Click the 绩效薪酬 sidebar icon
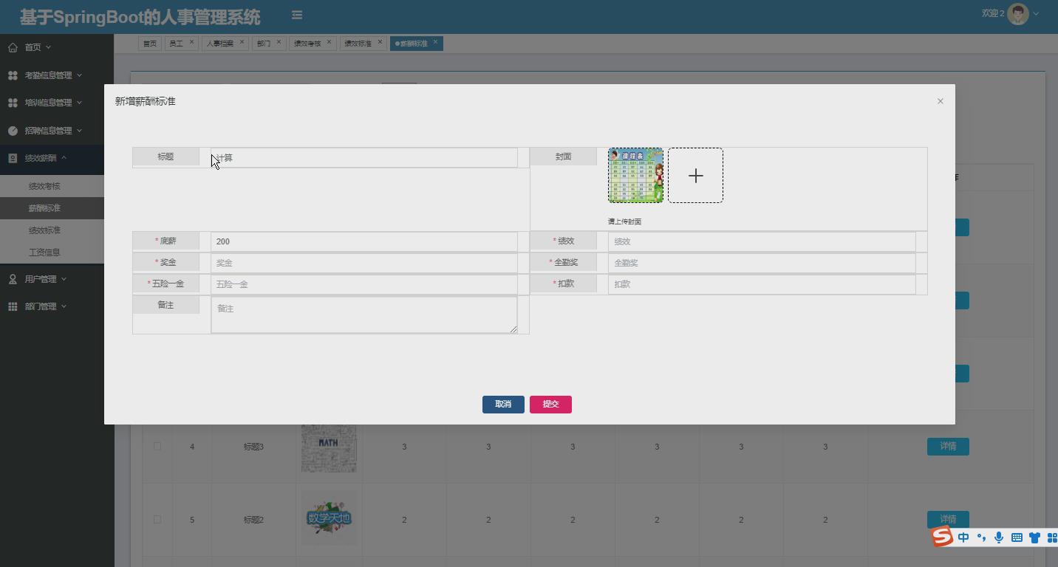 [13, 158]
